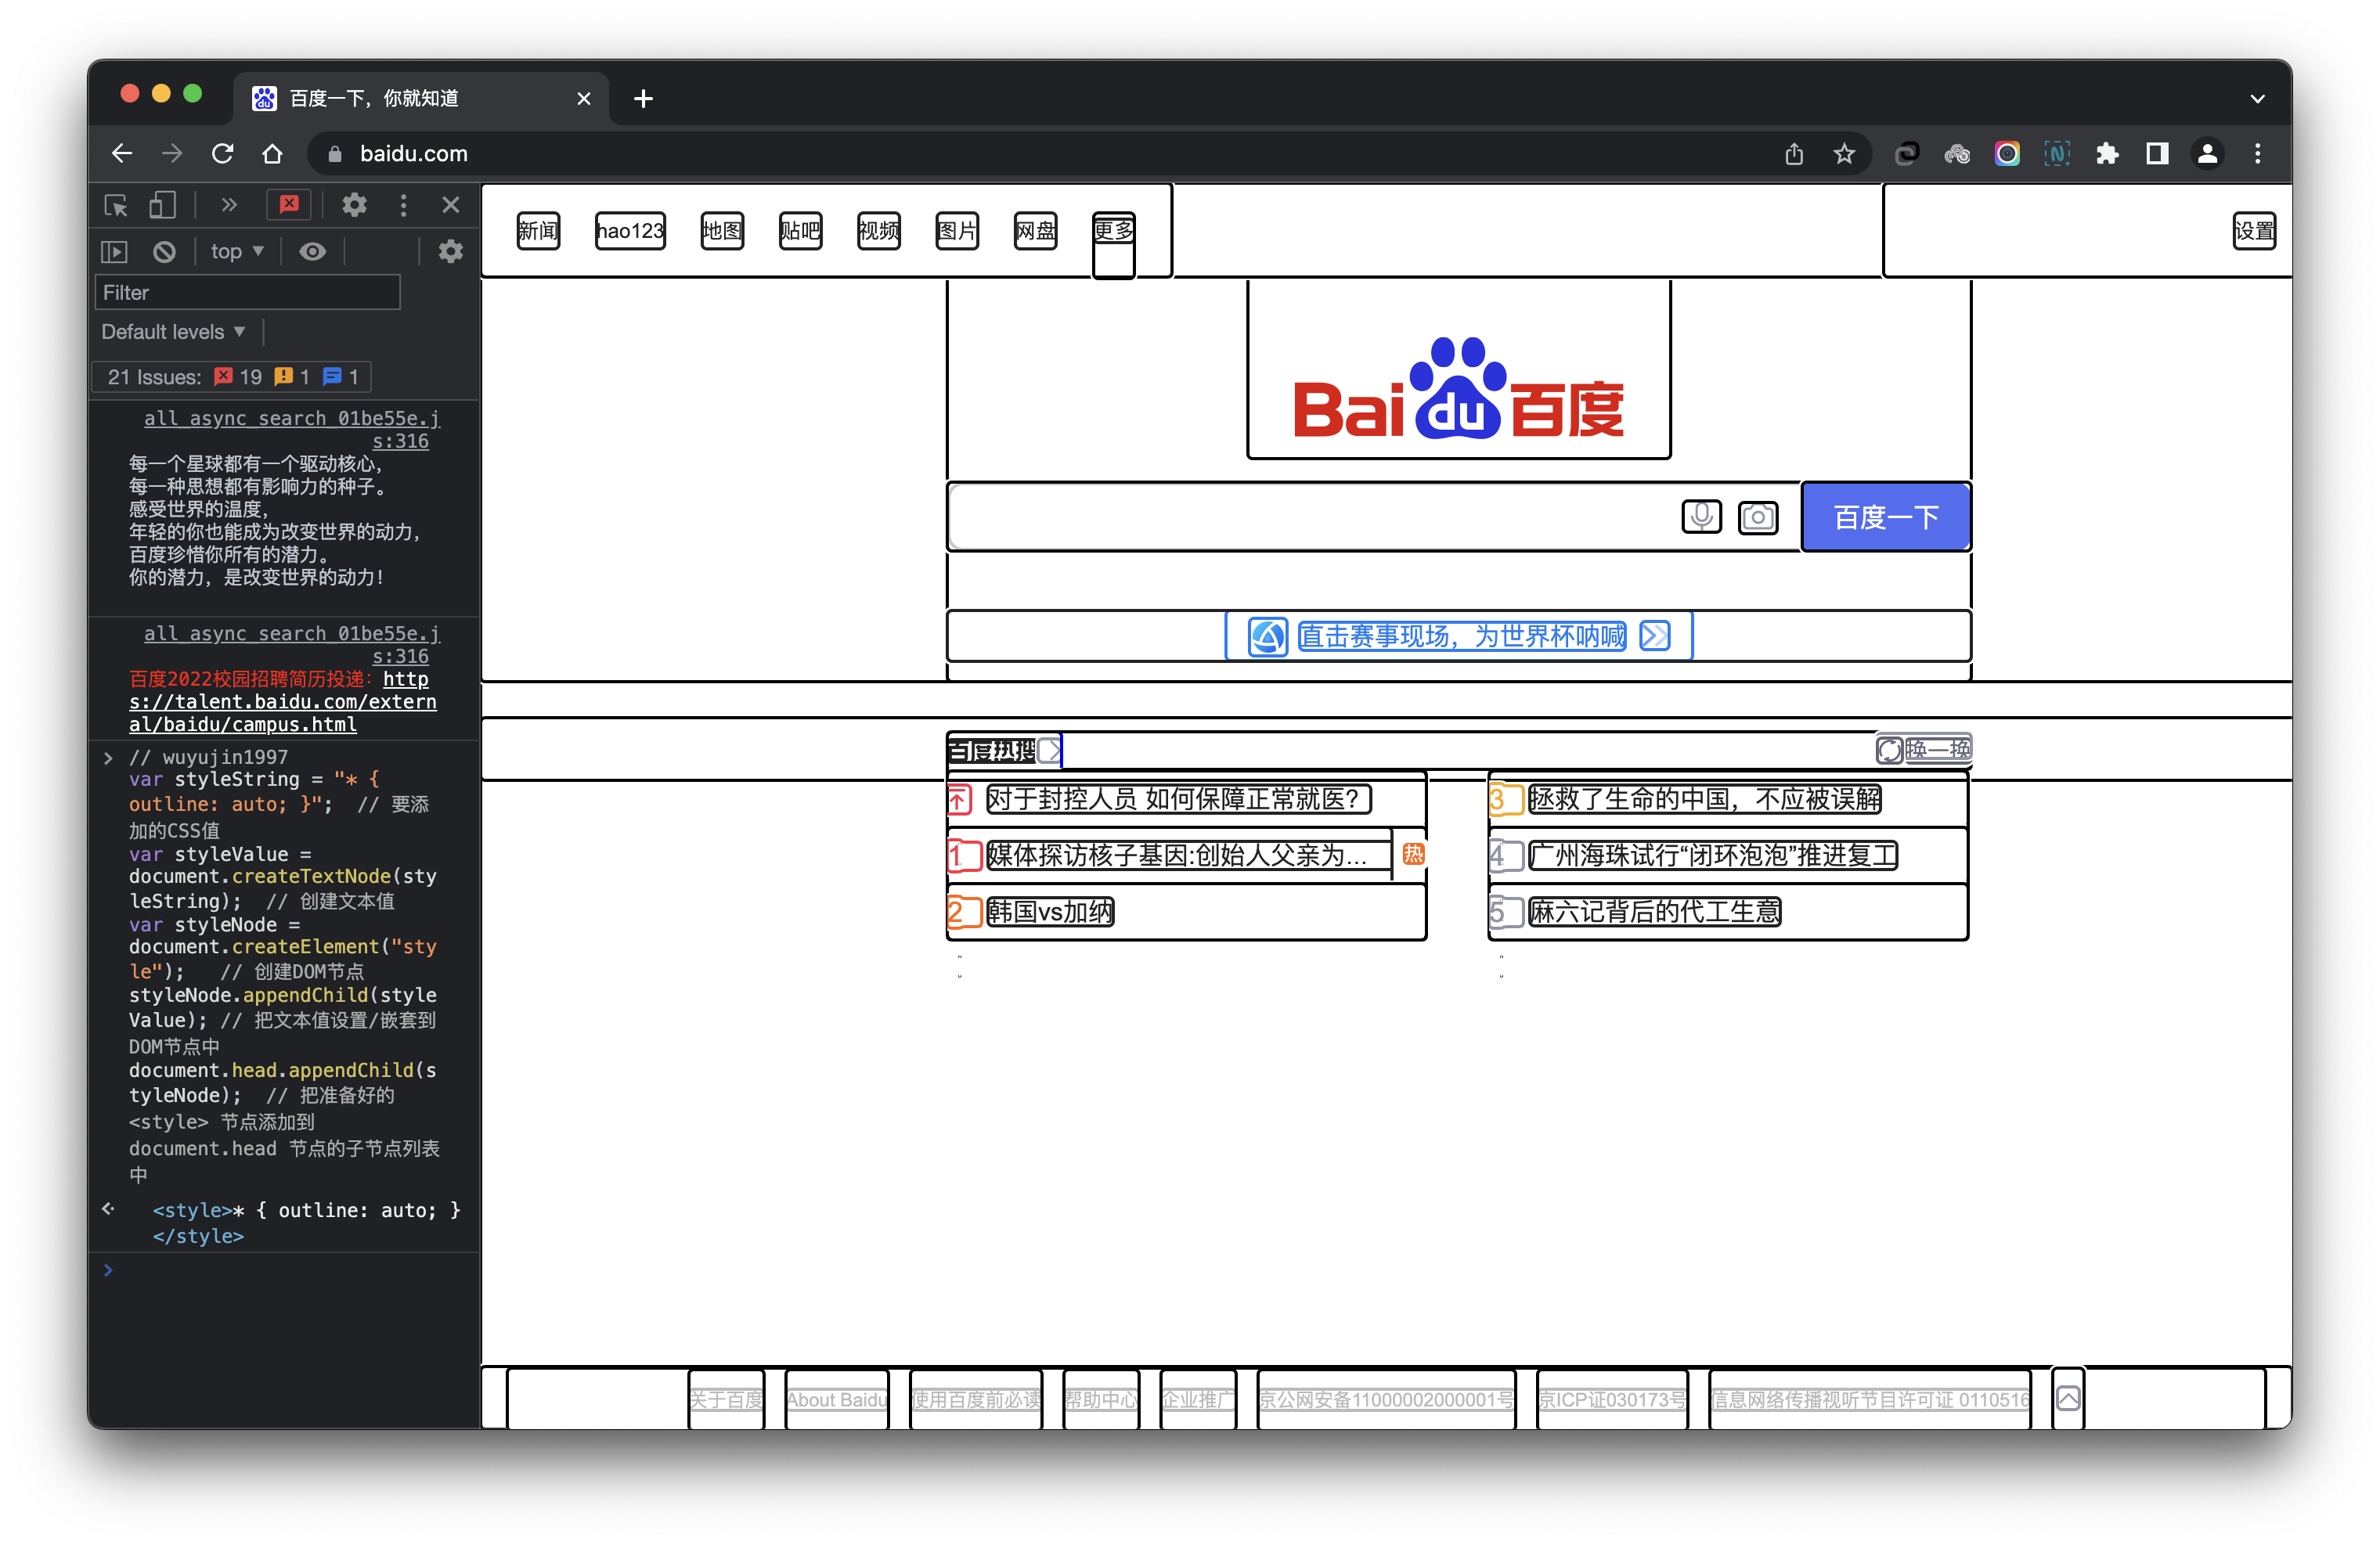Open 麻六记背后的代工生意 headline
The height and width of the screenshot is (1545, 2380).
point(1654,911)
